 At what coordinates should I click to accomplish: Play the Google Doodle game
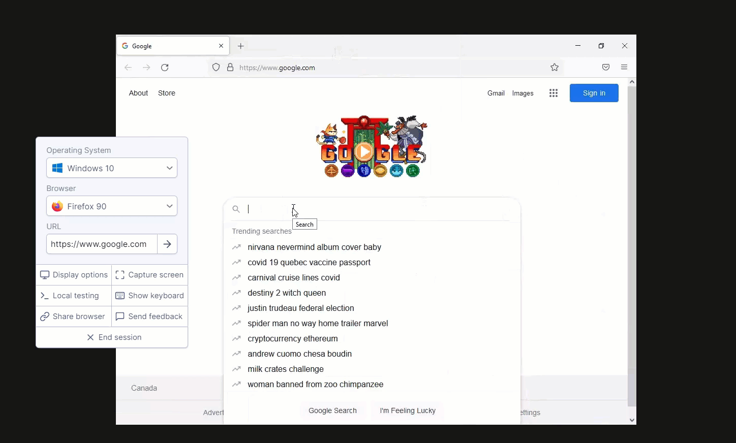(x=364, y=151)
